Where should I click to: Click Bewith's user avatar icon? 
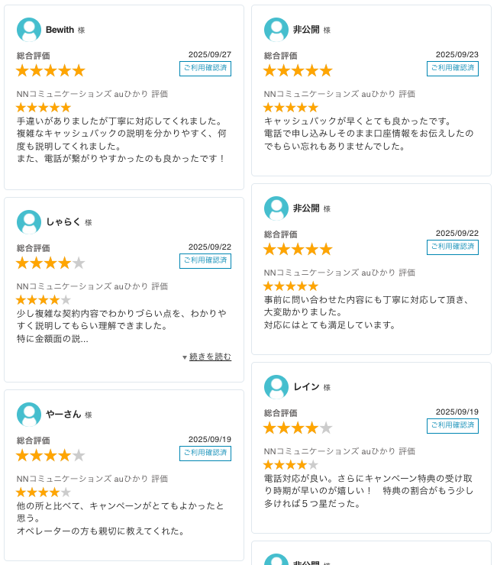tap(29, 30)
